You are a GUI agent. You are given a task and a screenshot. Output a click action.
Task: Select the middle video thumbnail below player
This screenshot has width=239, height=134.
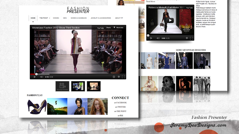click(78, 86)
